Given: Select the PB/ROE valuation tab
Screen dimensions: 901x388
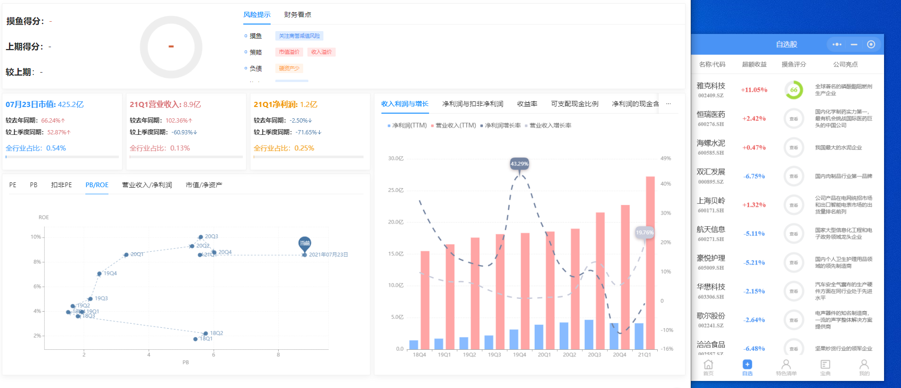Looking at the screenshot, I should 97,185.
